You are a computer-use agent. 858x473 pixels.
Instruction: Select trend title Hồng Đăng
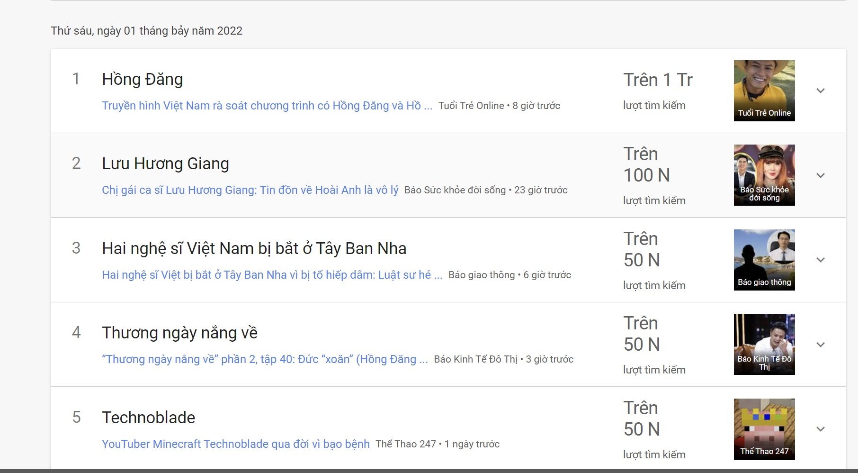143,79
